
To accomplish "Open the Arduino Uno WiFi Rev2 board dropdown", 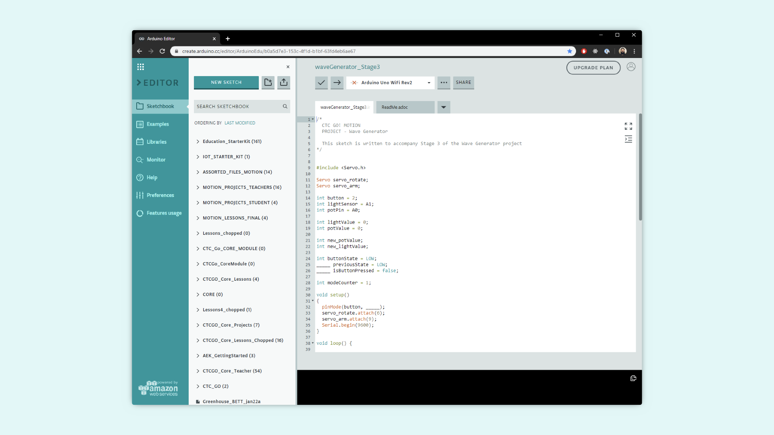I will [390, 83].
